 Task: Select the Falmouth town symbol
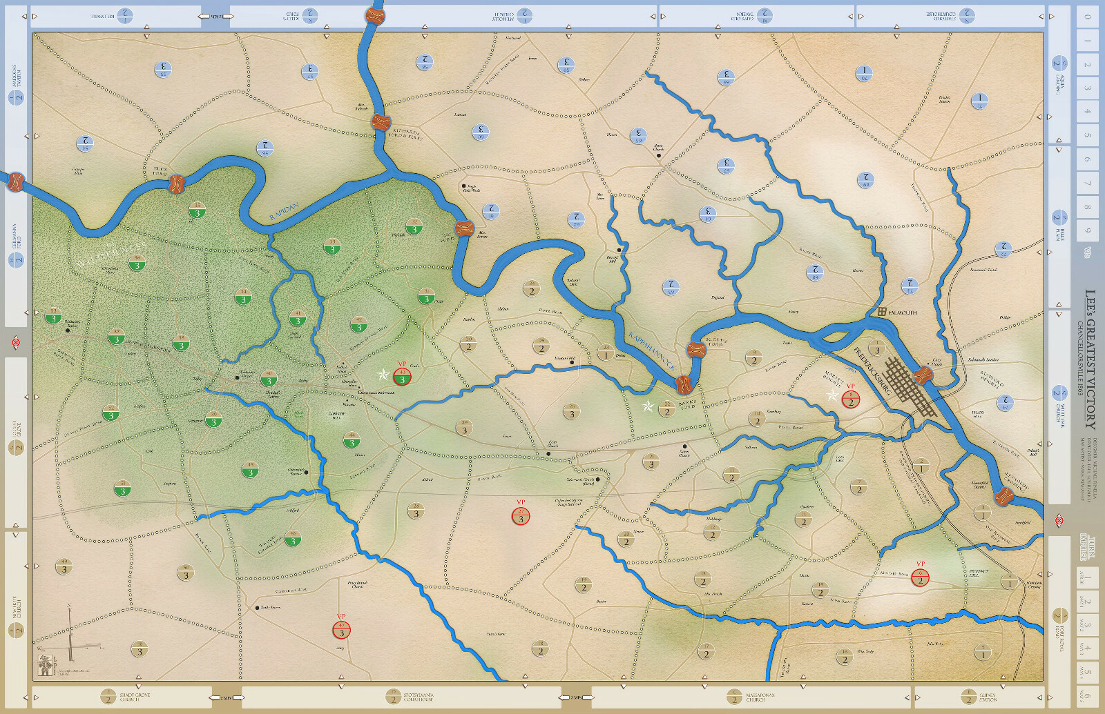(x=882, y=312)
